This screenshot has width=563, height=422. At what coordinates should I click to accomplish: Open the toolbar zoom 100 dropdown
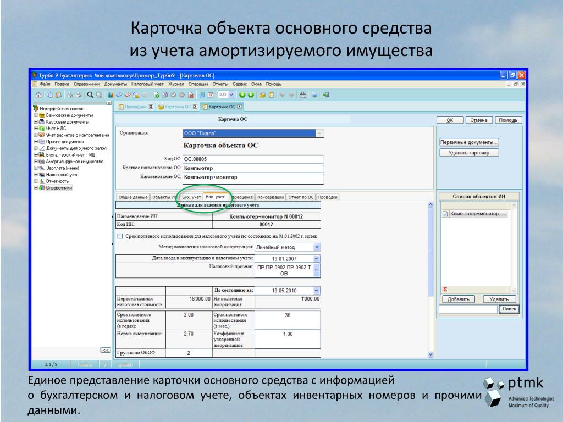pyautogui.click(x=231, y=95)
